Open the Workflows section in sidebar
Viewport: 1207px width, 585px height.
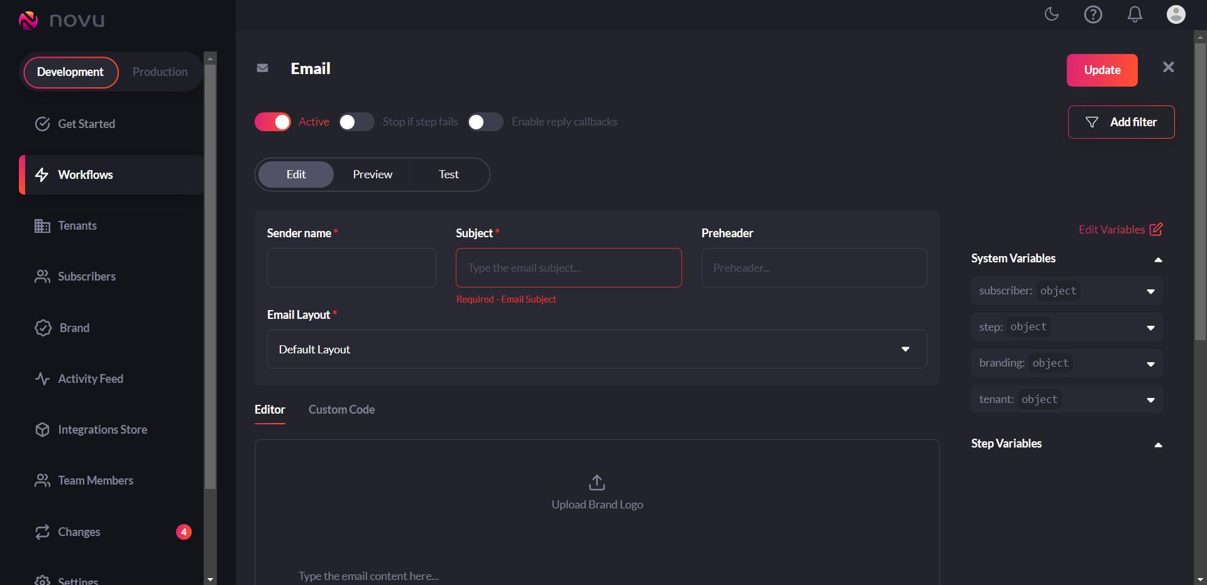point(85,174)
